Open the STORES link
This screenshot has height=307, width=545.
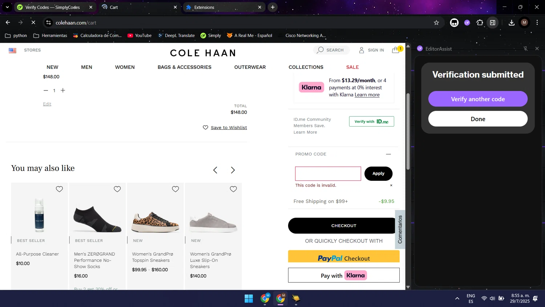pyautogui.click(x=32, y=50)
